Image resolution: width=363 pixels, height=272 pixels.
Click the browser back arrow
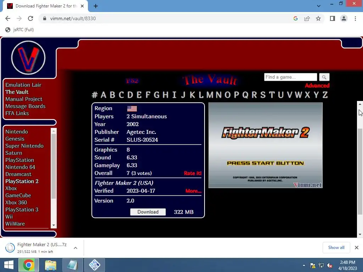point(8,18)
